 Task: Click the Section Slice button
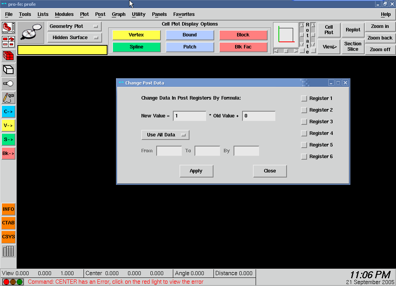[x=353, y=47]
